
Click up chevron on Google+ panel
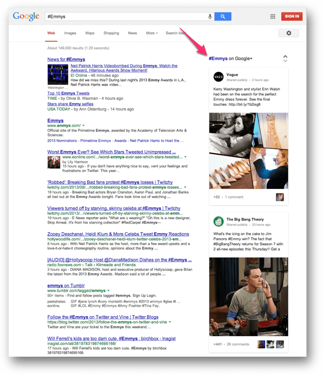[x=285, y=56]
